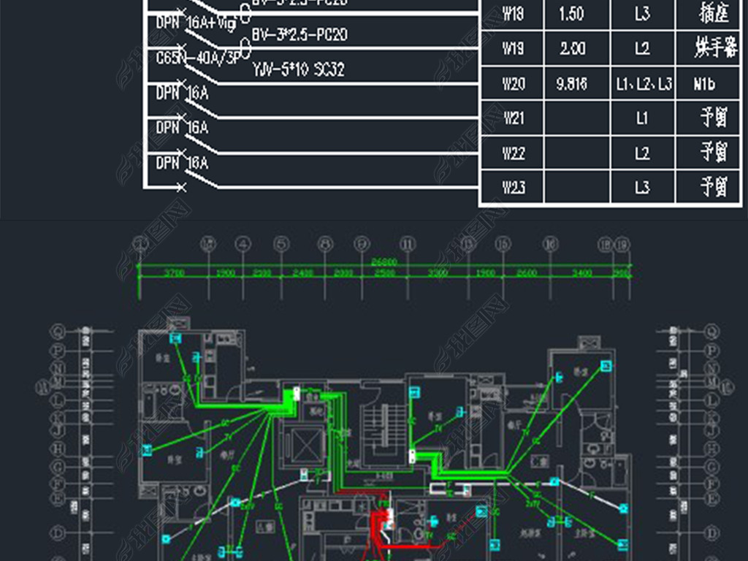Screen dimensions: 748x561
Task: Click the W23 circuit number cell
Action: click(513, 188)
